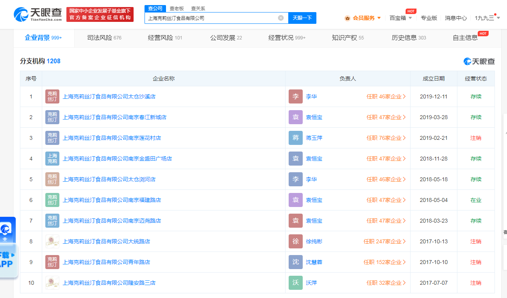Expand 任职 247家企业 for 徐纯彬
This screenshot has height=298, width=507.
[384, 241]
